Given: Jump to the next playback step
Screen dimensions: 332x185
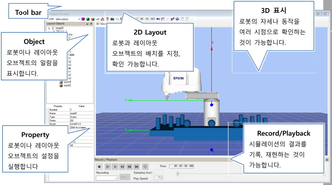Looking at the screenshot, I should [137, 167].
